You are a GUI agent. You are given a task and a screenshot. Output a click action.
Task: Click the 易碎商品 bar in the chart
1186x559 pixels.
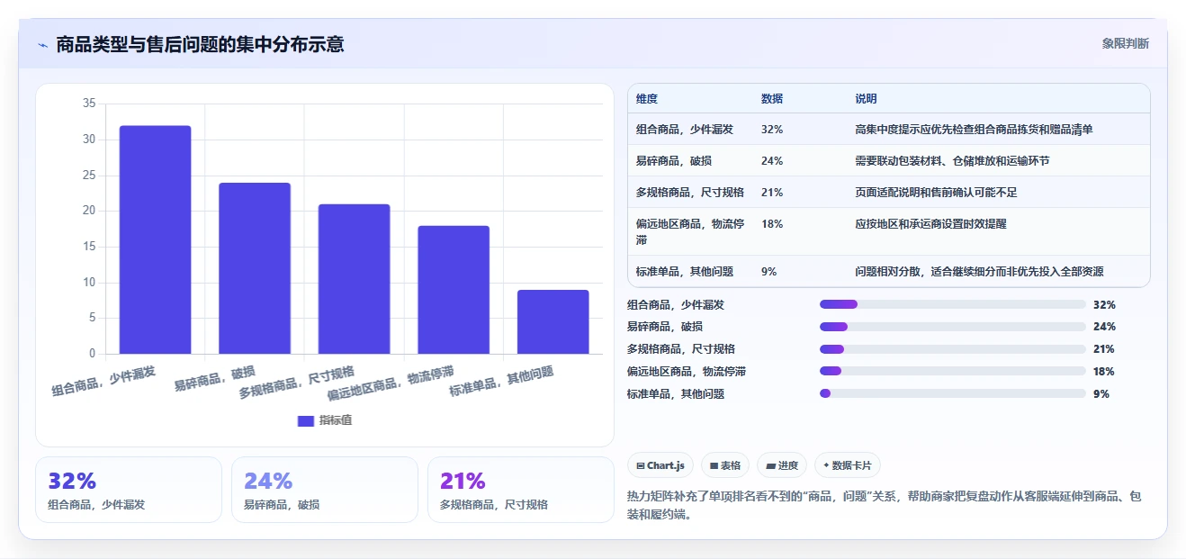point(255,268)
